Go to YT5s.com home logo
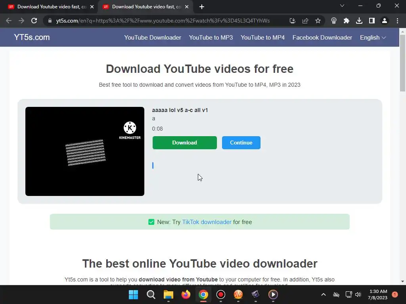This screenshot has width=406, height=304. pyautogui.click(x=32, y=37)
